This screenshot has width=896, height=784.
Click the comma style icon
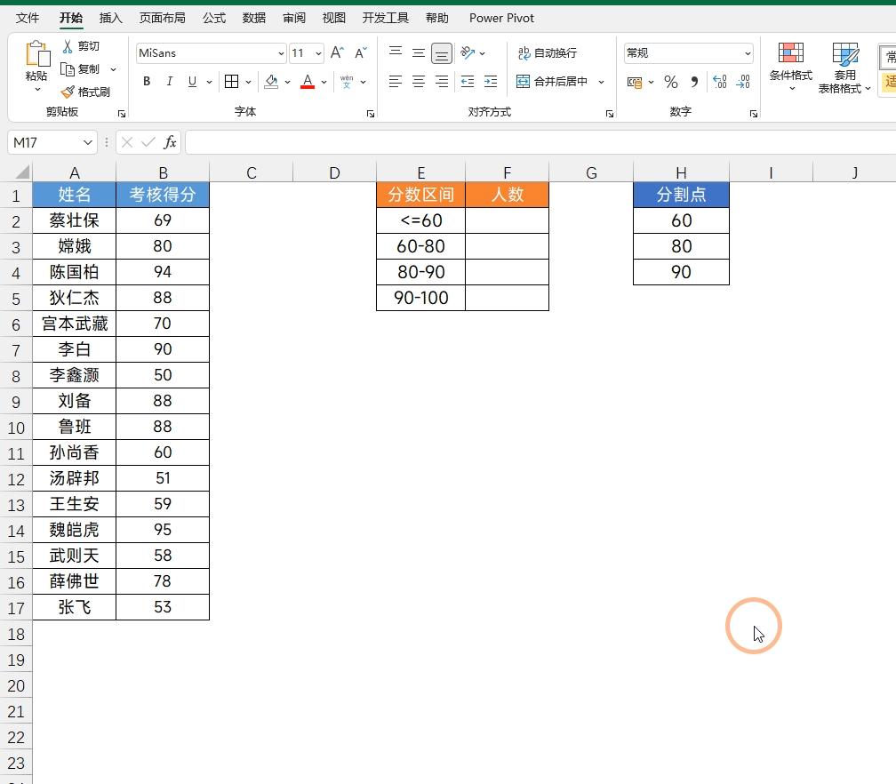(x=694, y=82)
